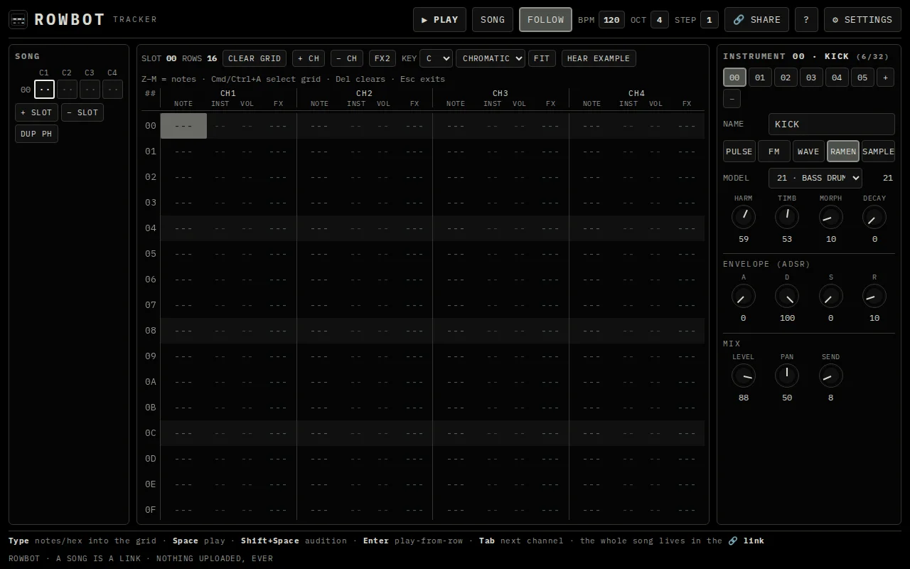Choose the RAMEN synth type
The height and width of the screenshot is (569, 910).
[x=843, y=151]
